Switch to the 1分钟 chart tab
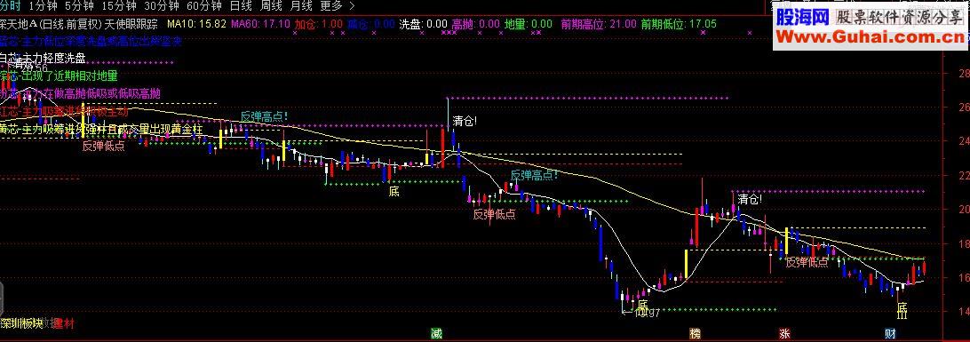This screenshot has height=342, width=970. tap(43, 6)
